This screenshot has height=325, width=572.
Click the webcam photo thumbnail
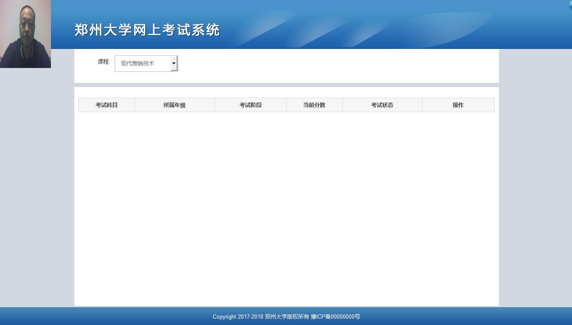[25, 34]
